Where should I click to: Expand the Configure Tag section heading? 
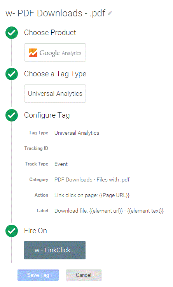pyautogui.click(x=47, y=115)
